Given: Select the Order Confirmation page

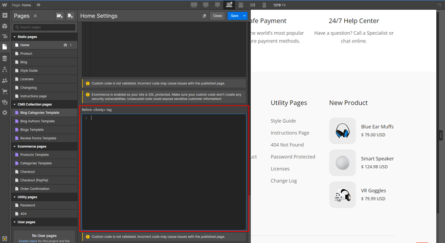Looking at the screenshot, I should point(44,189).
